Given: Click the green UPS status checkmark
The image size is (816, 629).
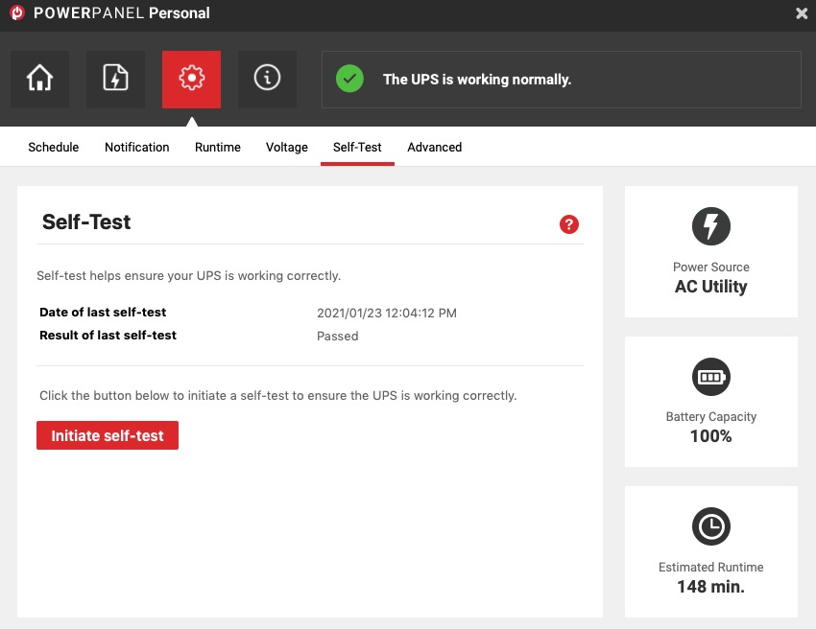Looking at the screenshot, I should [349, 79].
